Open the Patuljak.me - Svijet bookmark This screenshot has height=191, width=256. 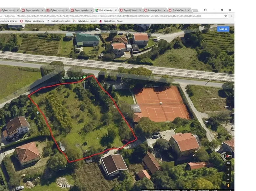coord(85,21)
